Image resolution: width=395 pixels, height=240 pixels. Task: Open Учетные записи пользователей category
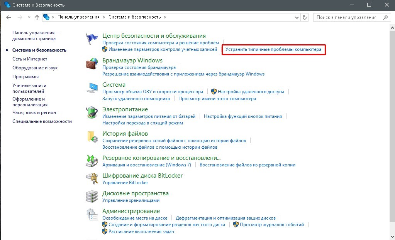pyautogui.click(x=29, y=89)
